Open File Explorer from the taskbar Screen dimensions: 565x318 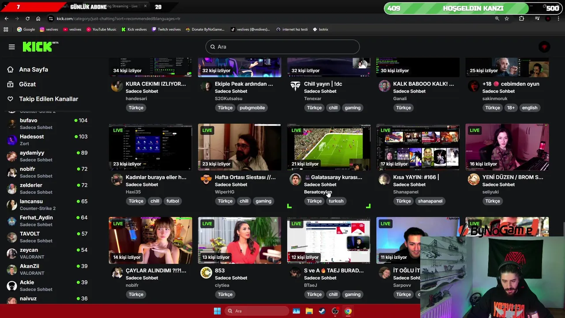309,311
